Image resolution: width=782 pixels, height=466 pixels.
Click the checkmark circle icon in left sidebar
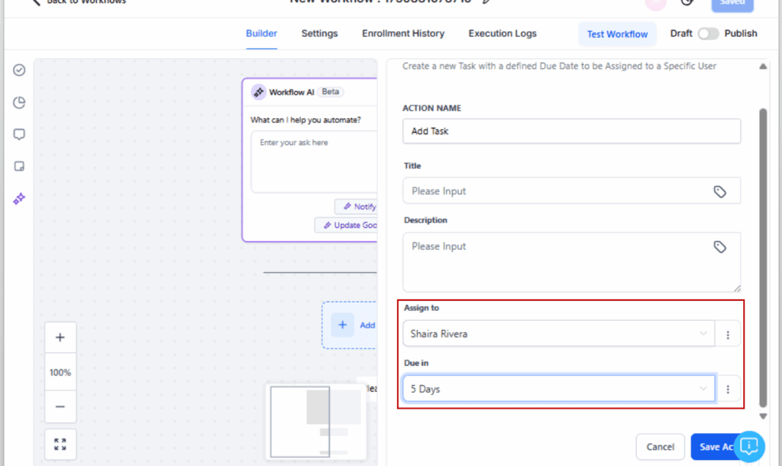[19, 70]
